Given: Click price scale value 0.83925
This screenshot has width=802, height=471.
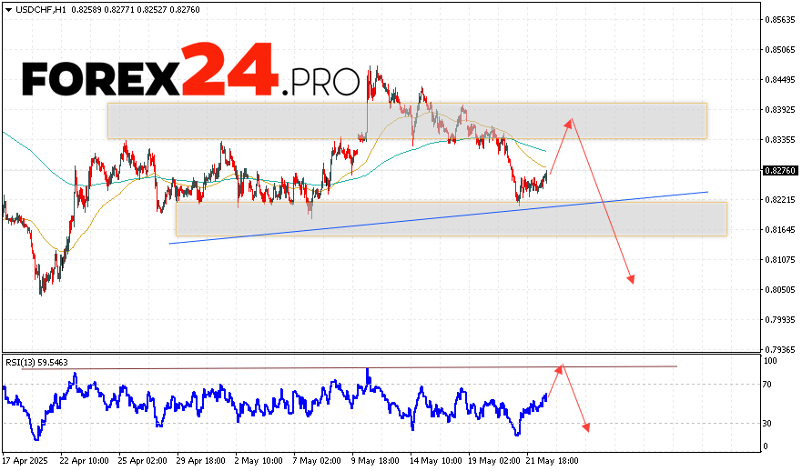Looking at the screenshot, I should coord(780,110).
